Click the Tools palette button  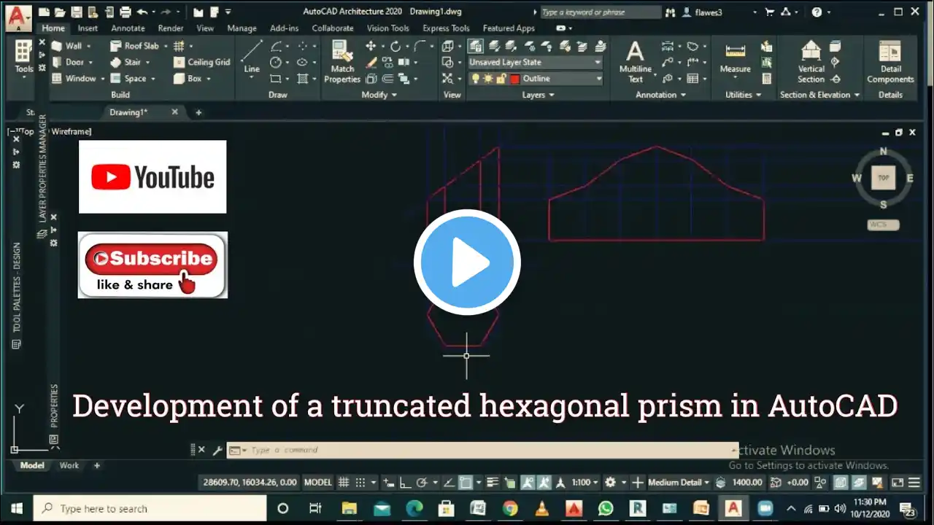point(24,57)
